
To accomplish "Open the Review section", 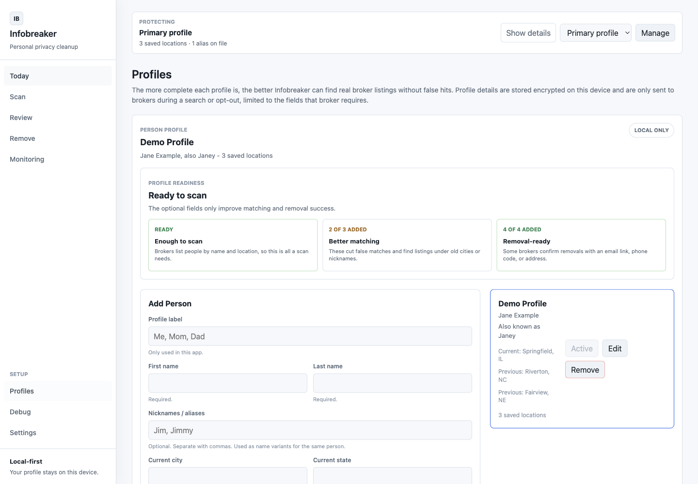I will [58, 118].
